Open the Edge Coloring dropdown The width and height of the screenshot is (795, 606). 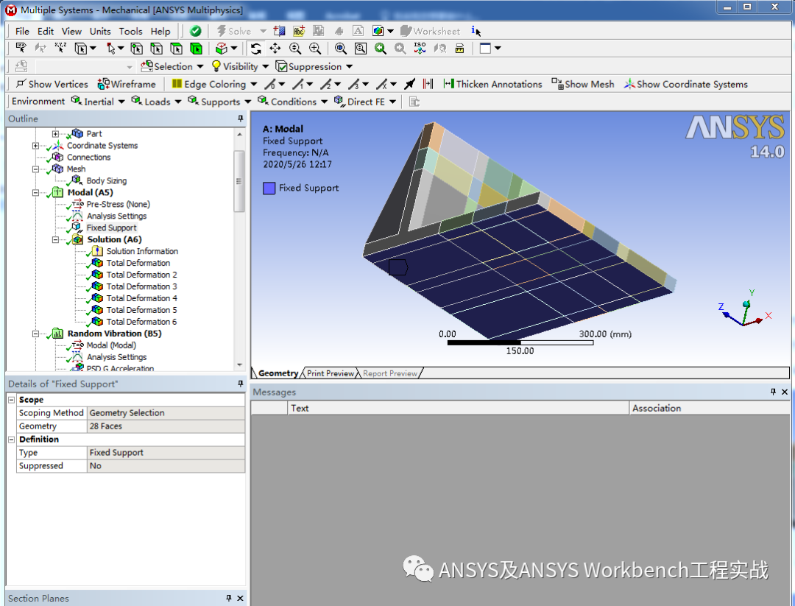(214, 84)
